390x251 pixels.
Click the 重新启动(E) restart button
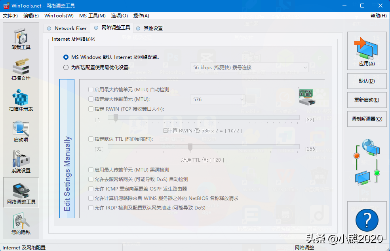(367, 100)
